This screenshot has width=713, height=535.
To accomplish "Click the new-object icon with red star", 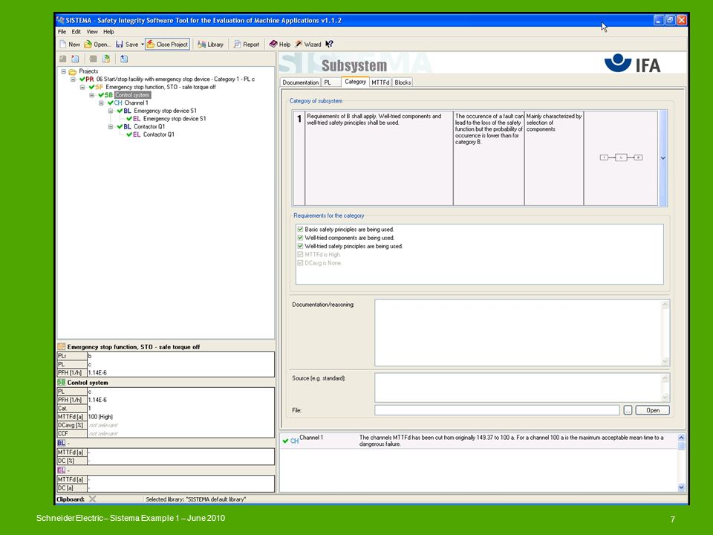I will [x=75, y=59].
